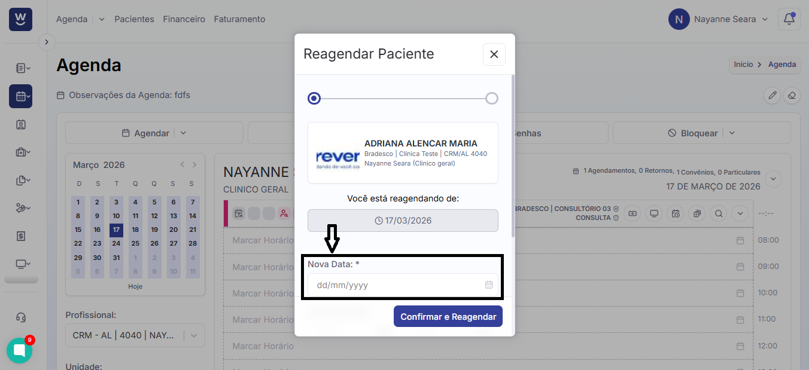
Task: Open the headset support sidebar icon
Action: pyautogui.click(x=21, y=317)
